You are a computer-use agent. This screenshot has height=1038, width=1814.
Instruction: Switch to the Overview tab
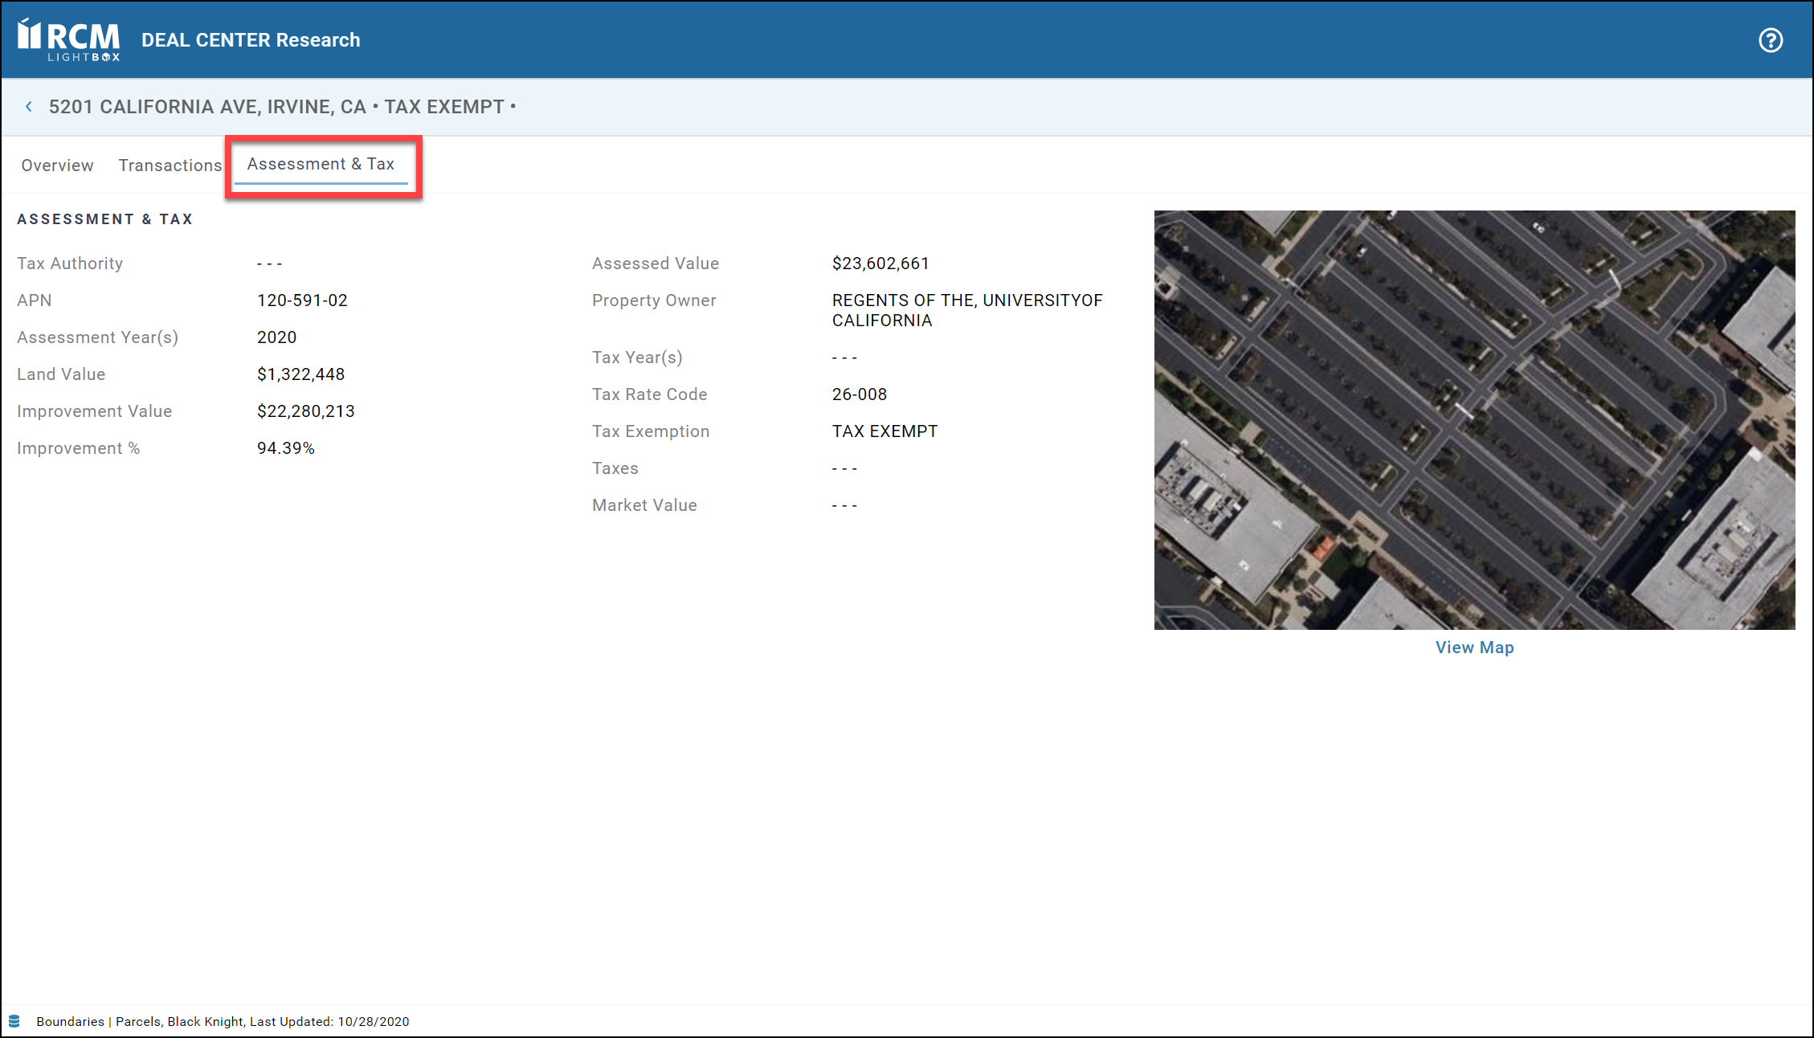click(57, 166)
